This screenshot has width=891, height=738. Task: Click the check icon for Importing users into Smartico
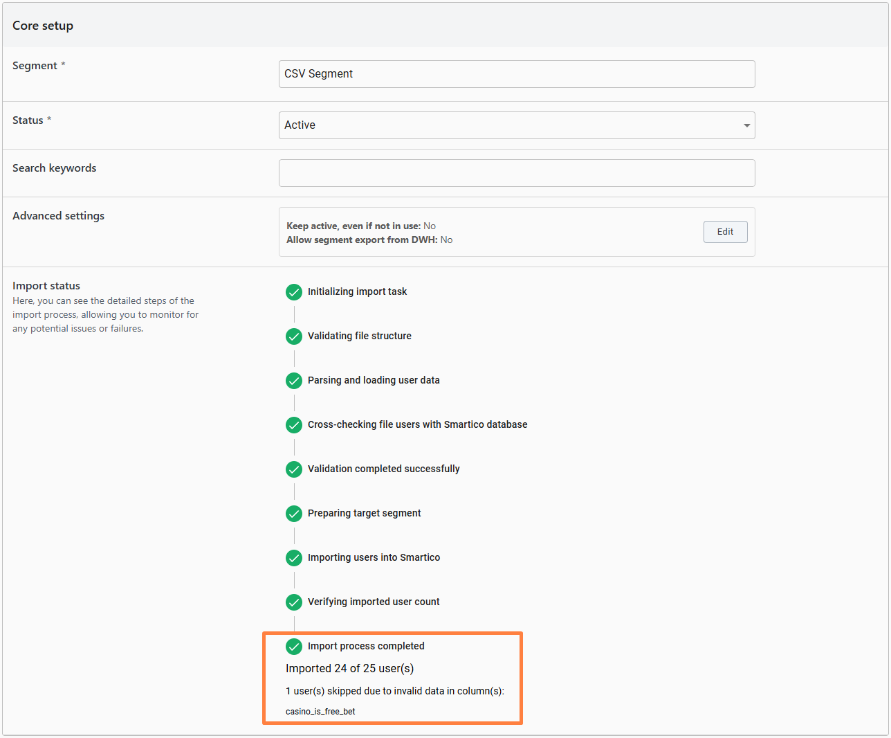294,558
